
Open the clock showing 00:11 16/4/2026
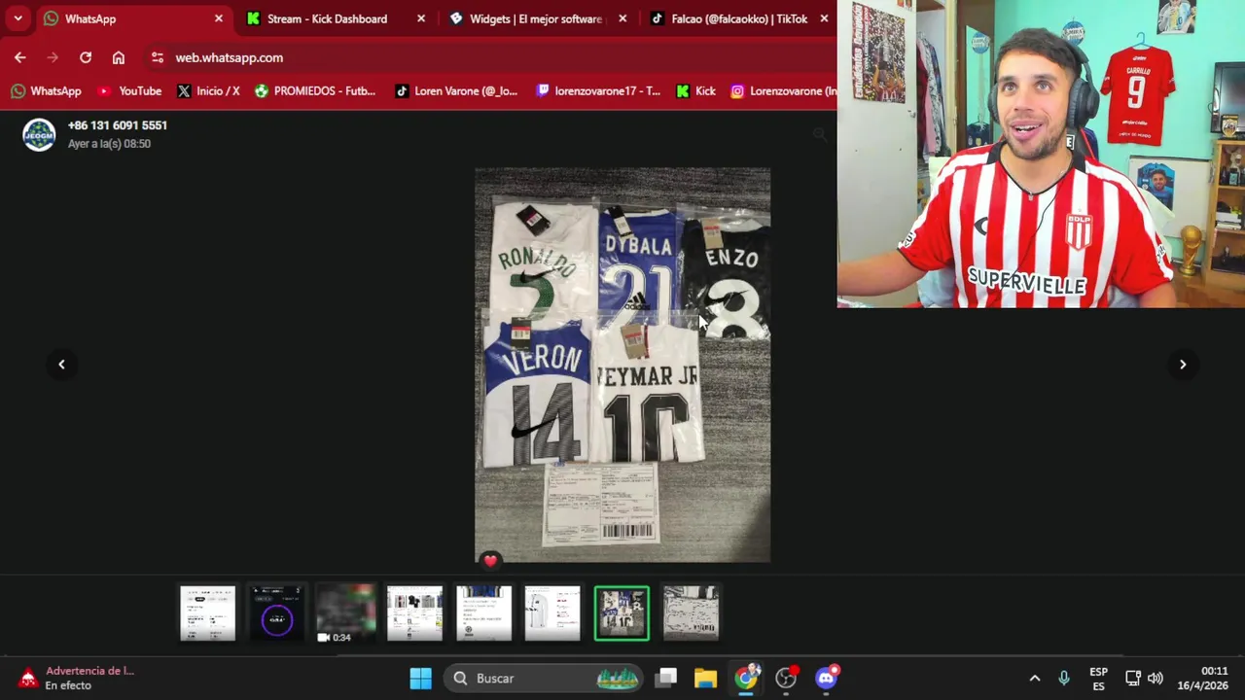(x=1201, y=678)
